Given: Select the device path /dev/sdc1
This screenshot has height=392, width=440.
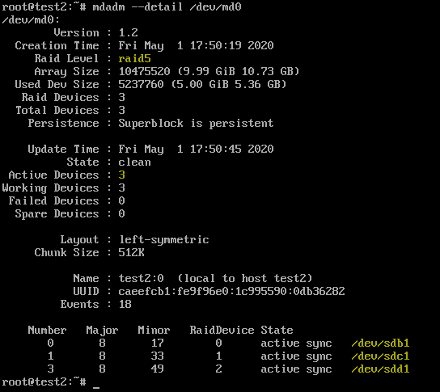Looking at the screenshot, I should [380, 356].
